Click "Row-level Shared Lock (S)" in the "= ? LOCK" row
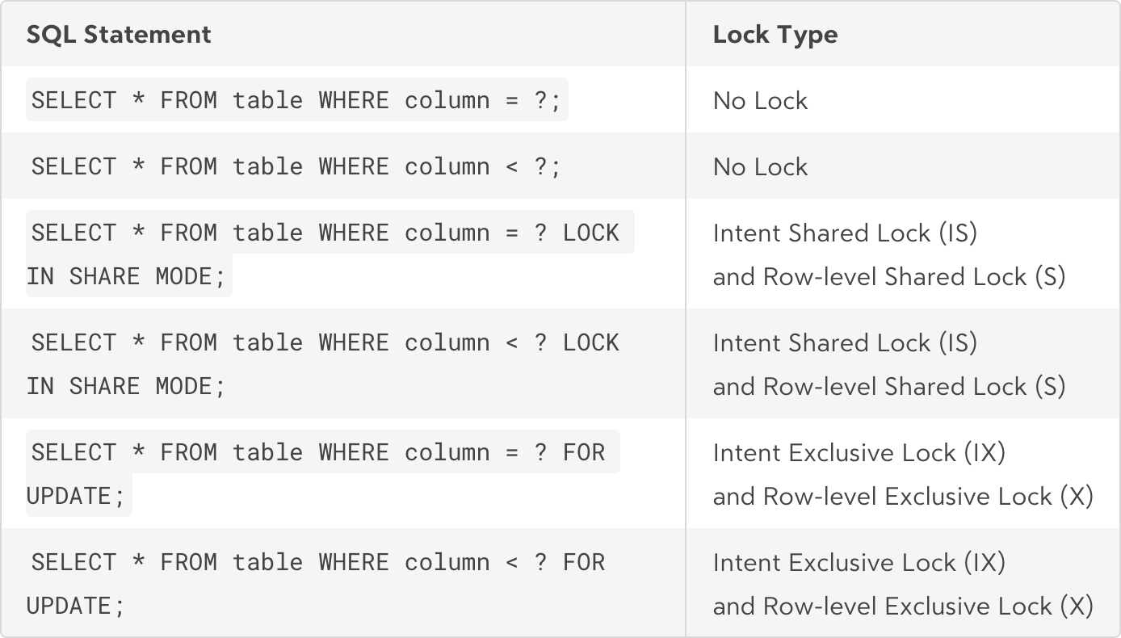Viewport: 1121px width, 638px height. [914, 276]
